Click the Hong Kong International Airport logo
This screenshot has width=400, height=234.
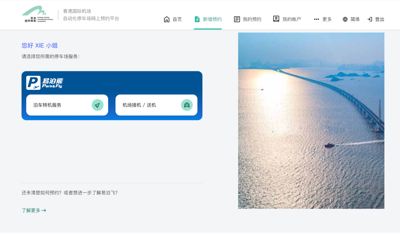pos(37,14)
